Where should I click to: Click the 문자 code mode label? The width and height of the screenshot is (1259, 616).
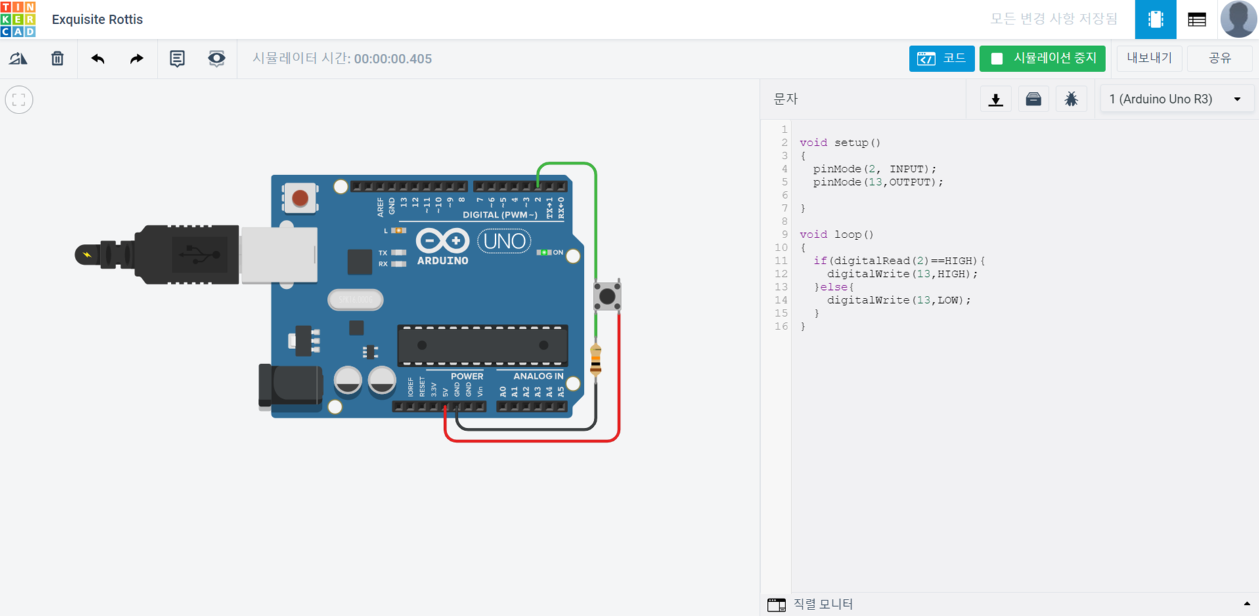(x=785, y=99)
